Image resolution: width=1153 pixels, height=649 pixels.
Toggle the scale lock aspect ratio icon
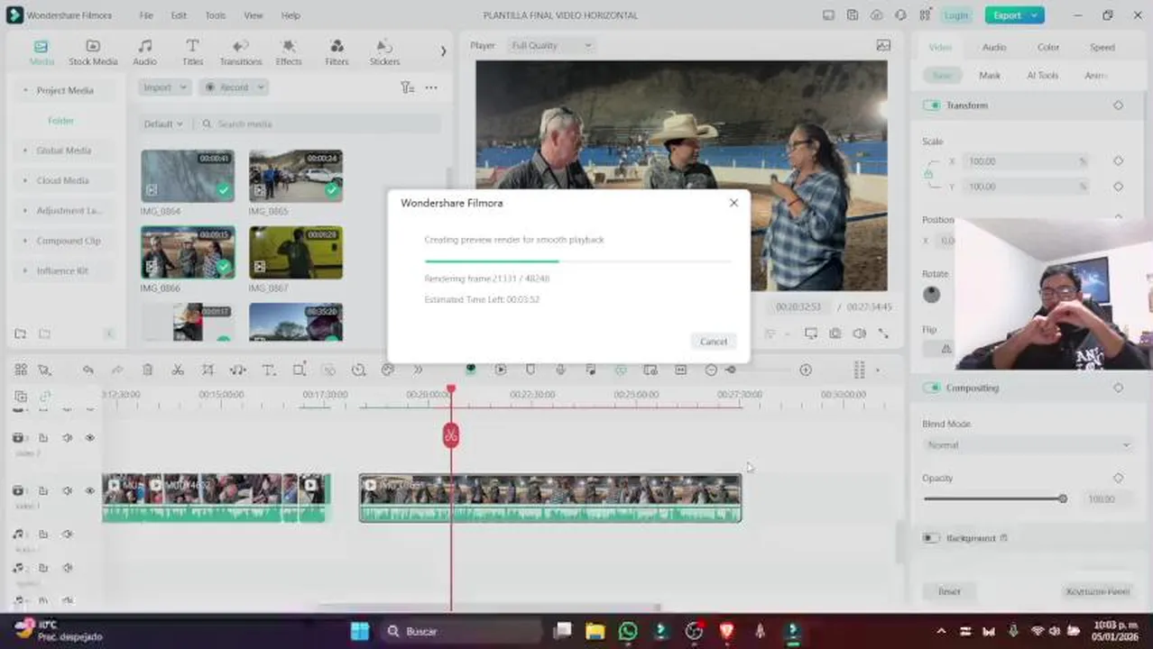click(928, 174)
